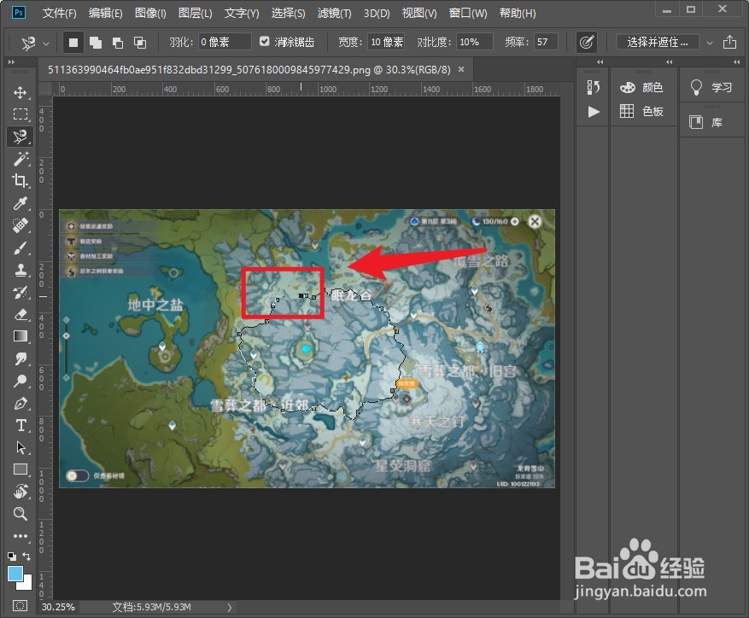Screen dimensions: 749x618
Task: Select the Crop tool
Action: 20,180
